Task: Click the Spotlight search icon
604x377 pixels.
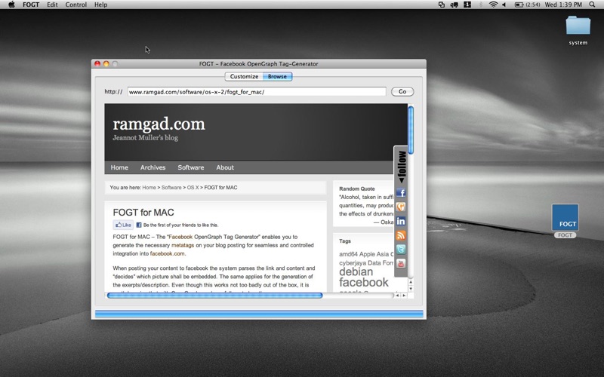Action: coord(593,5)
